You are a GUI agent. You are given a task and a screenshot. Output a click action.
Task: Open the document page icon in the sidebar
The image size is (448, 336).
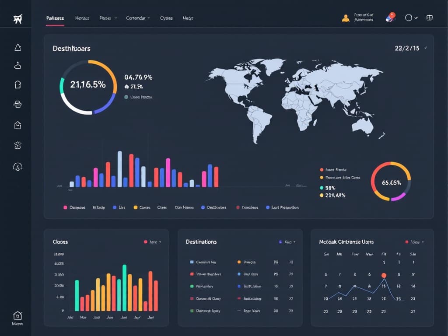pyautogui.click(x=17, y=84)
